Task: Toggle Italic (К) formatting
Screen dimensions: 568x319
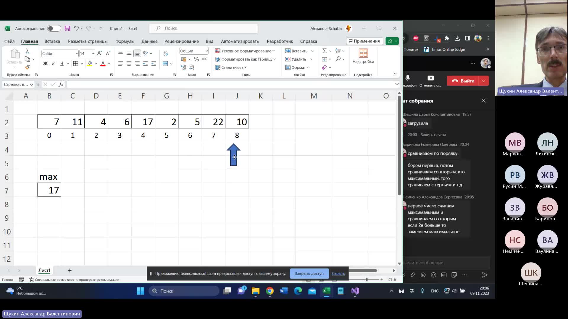Action: (x=54, y=64)
